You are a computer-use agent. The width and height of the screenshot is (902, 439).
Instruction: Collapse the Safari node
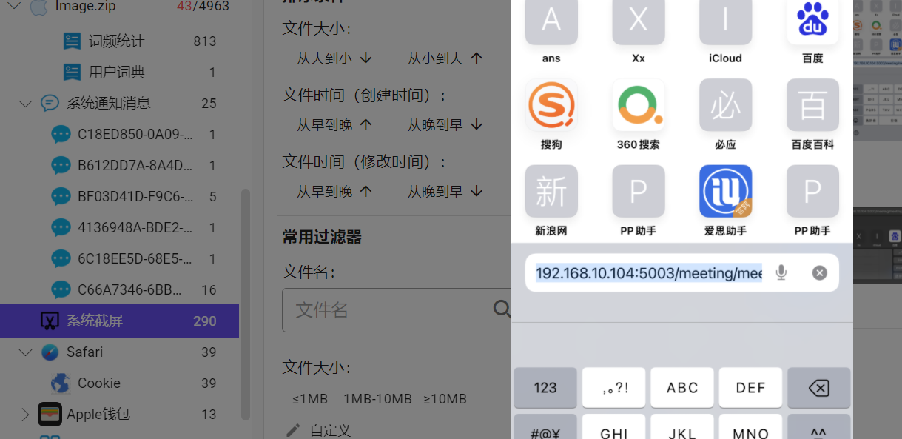point(25,352)
